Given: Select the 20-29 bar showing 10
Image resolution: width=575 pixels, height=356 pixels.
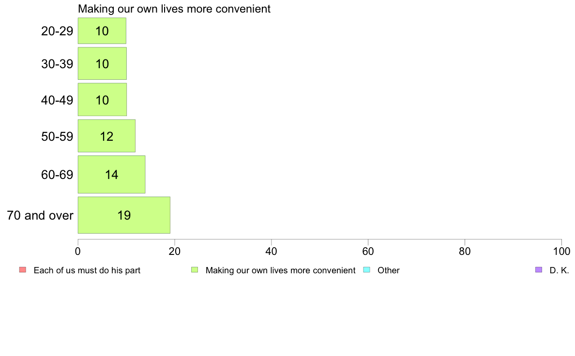Looking at the screenshot, I should [102, 31].
